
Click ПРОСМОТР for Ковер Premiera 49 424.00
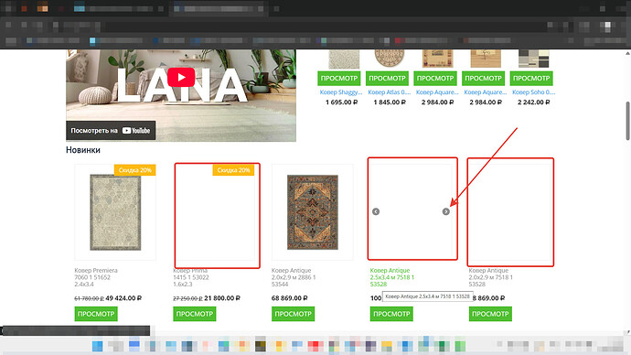click(x=96, y=314)
